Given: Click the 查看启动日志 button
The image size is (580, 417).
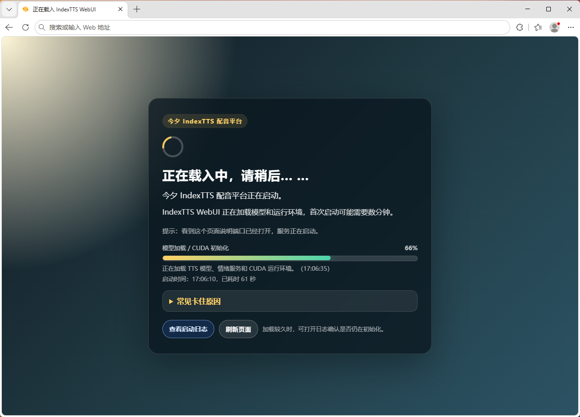Looking at the screenshot, I should 188,329.
